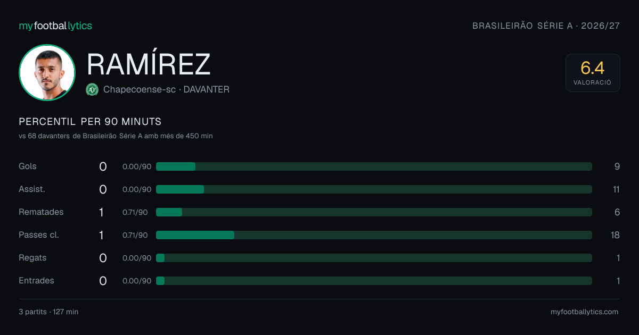Image resolution: width=639 pixels, height=335 pixels.
Task: Open Ramírez player photo
Action: point(47,73)
